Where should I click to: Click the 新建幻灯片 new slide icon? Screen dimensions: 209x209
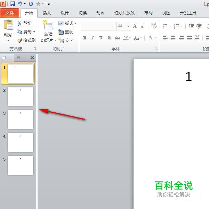pos(48,25)
